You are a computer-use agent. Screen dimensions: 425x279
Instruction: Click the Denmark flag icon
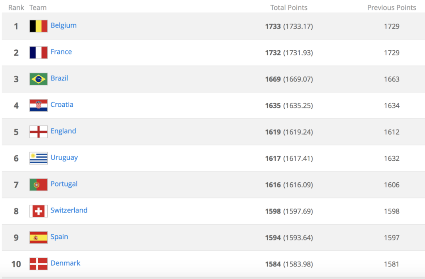[x=38, y=264]
